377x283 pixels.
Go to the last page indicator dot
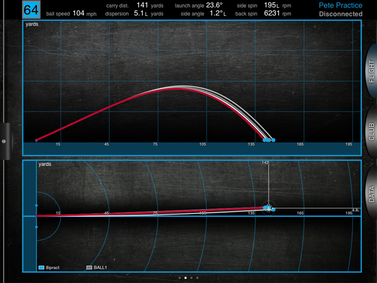(x=198, y=277)
